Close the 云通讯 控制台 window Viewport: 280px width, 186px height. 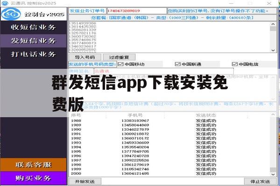(x=269, y=3)
